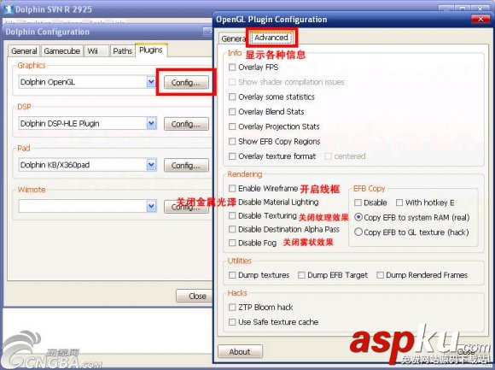Close the OpenGL Plugin Configuration window

tap(480, 19)
